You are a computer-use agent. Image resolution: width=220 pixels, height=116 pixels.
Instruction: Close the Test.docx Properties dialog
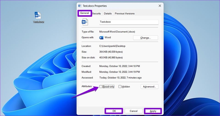[x=160, y=6]
